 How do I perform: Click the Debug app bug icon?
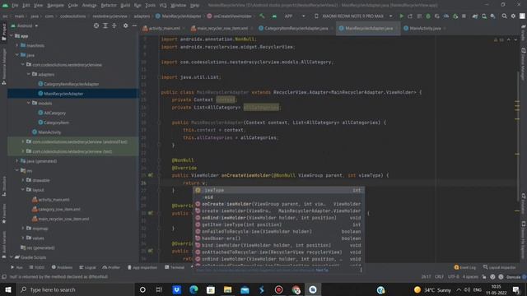428,16
